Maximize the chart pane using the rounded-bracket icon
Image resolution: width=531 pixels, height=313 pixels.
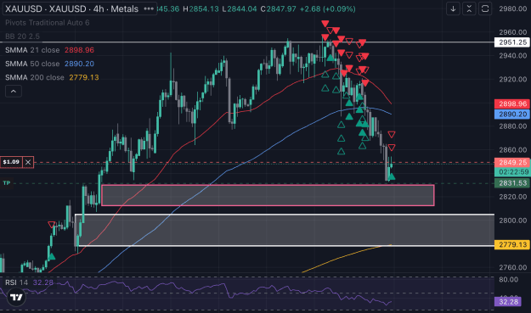click(485, 8)
